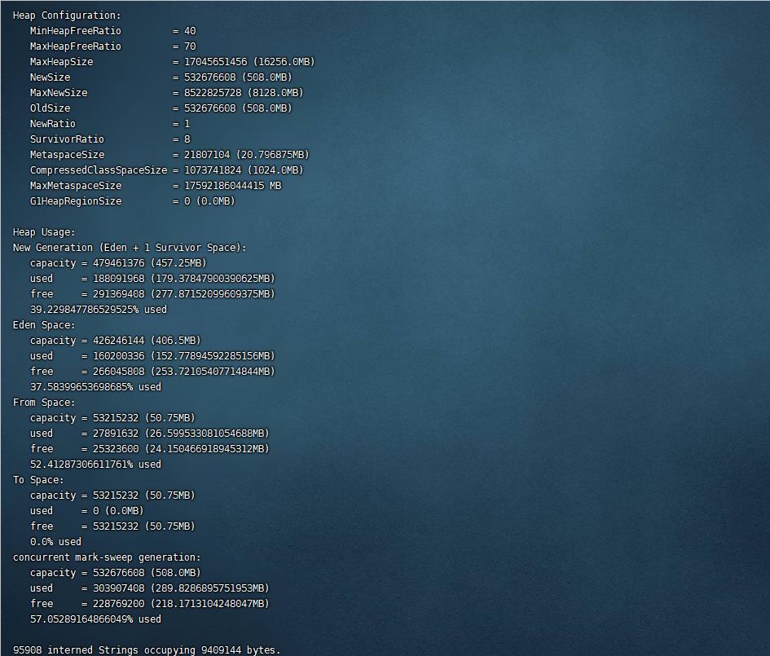Select the concurrent mark-sweep generation header
Screen dimensions: 770x656
pyautogui.click(x=106, y=557)
